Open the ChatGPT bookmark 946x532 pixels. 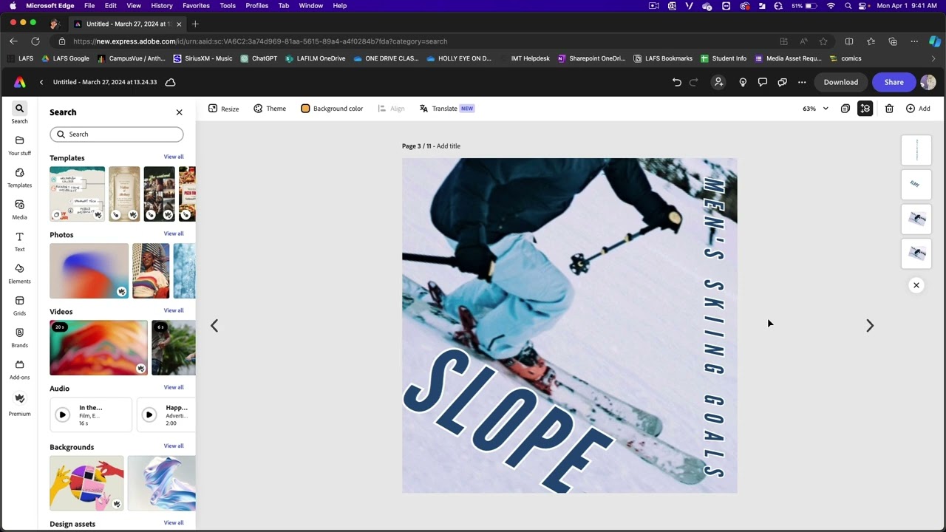coord(259,58)
